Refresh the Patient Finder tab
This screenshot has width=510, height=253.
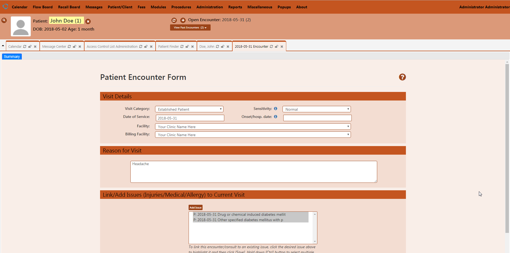[182, 46]
